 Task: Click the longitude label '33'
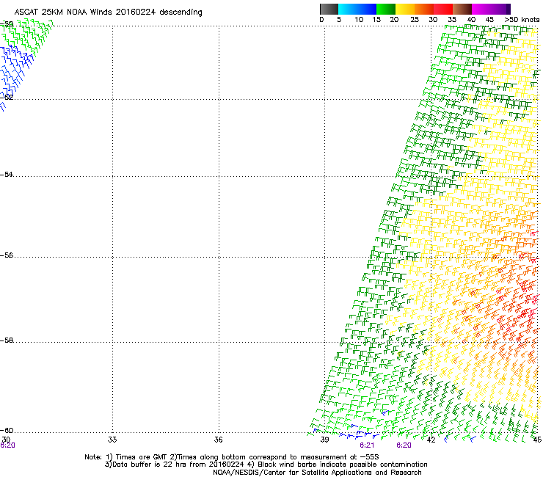112,440
